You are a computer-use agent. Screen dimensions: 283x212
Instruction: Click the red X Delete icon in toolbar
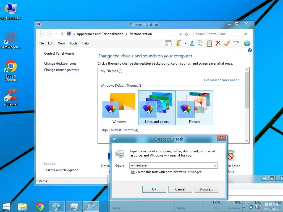[218, 43]
